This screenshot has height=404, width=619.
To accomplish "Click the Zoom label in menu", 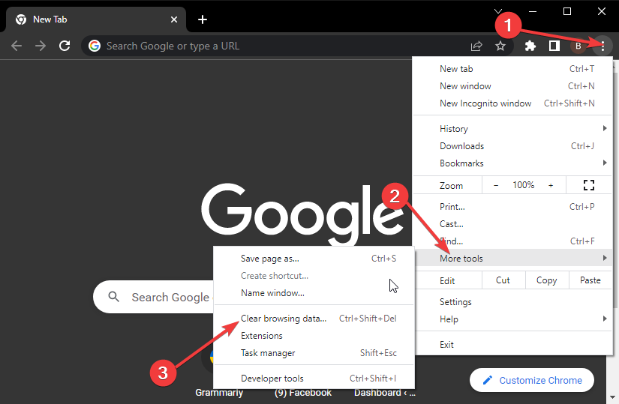I will [451, 185].
